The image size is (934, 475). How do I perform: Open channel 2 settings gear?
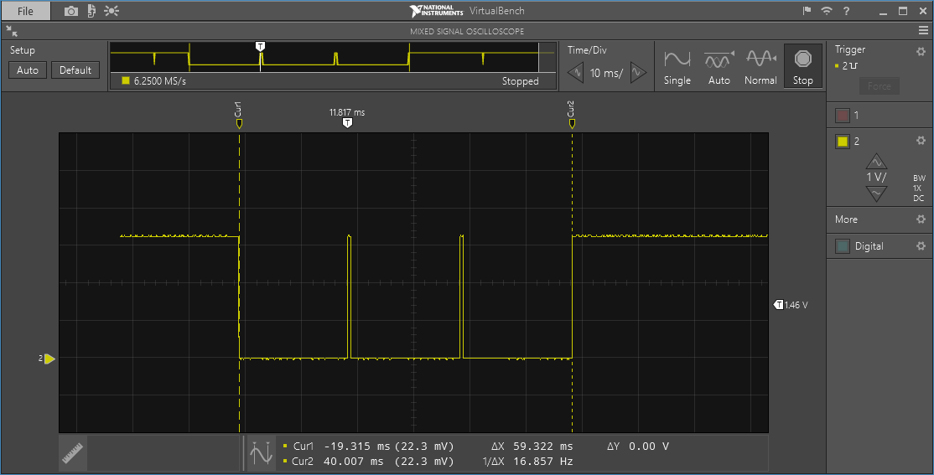921,141
